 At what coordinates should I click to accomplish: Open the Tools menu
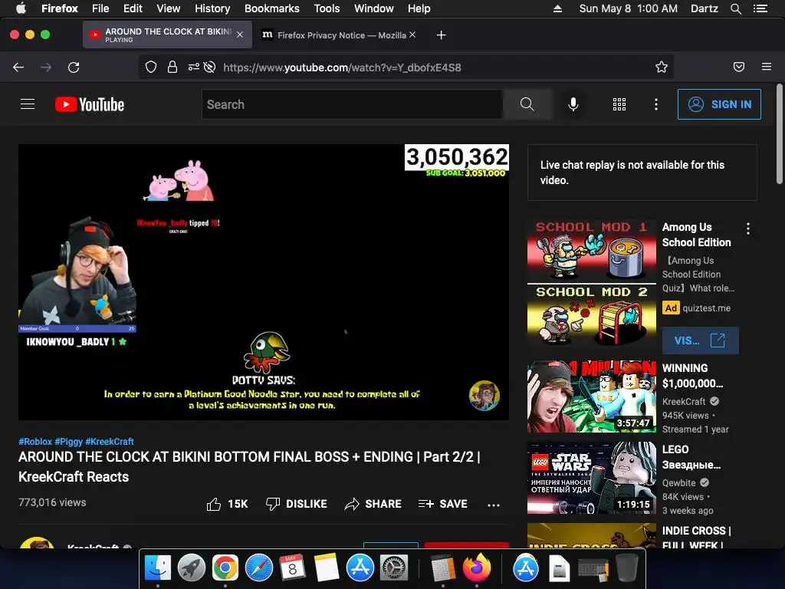point(327,8)
